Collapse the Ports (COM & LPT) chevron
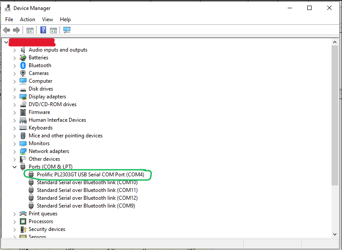This screenshot has height=250, width=342. click(14, 167)
